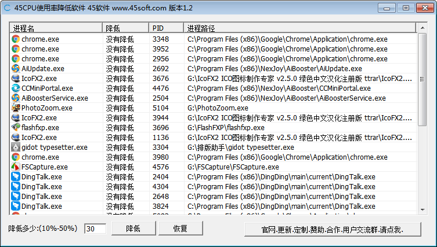This screenshot has height=247, width=437.
Task: Sort by 降低 column header
Action: click(126, 28)
